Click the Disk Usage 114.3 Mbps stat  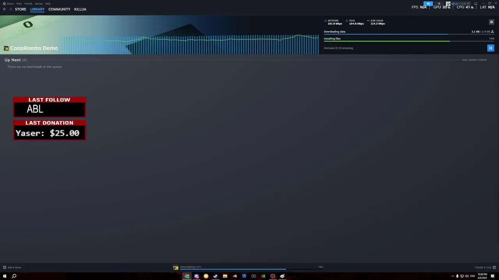coord(376,22)
